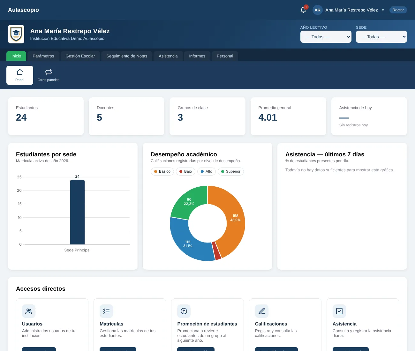Image resolution: width=415 pixels, height=351 pixels.
Task: Click the Promoción de estudiantes arrow icon
Action: pyautogui.click(x=184, y=311)
